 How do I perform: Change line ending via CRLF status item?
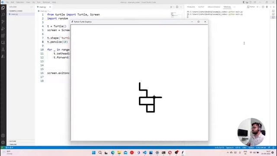tap(244, 147)
